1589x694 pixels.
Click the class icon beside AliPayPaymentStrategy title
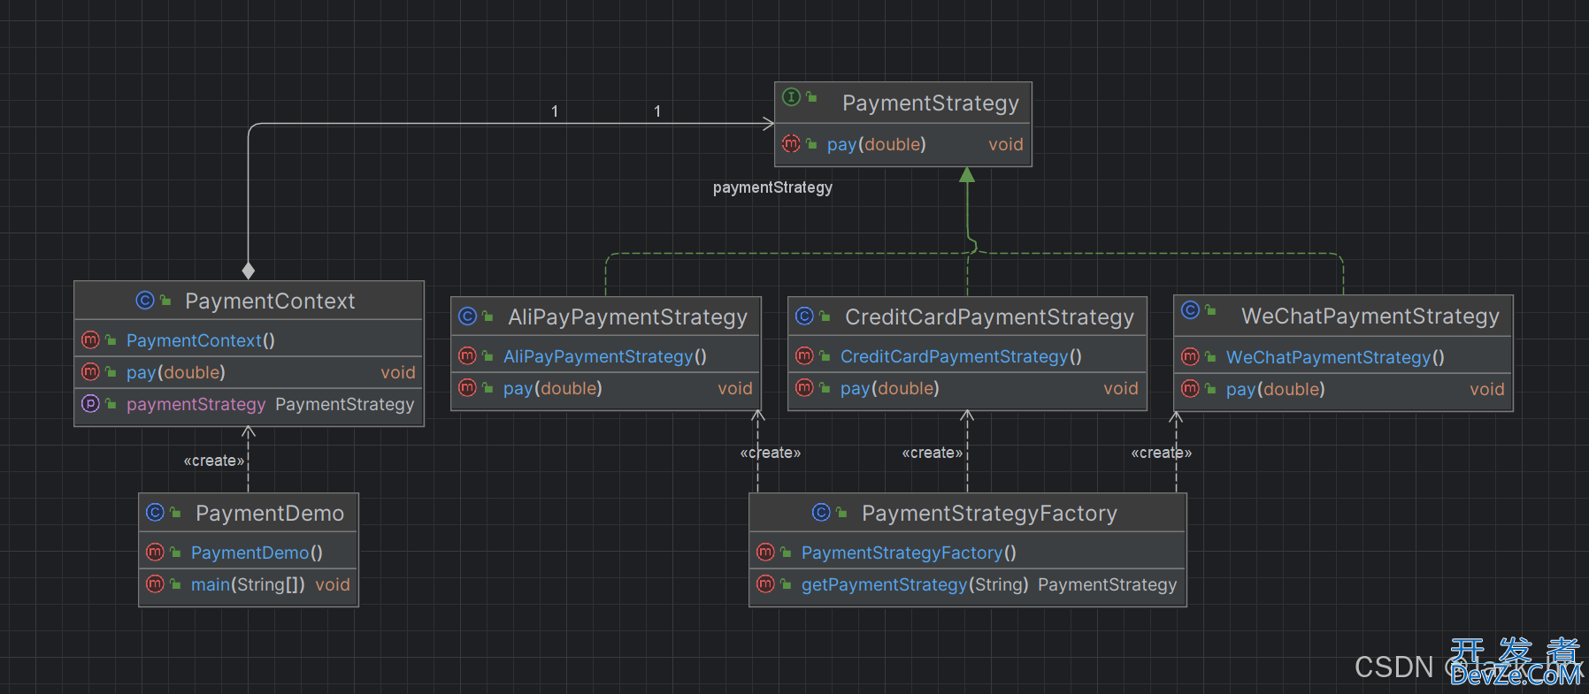tap(468, 316)
